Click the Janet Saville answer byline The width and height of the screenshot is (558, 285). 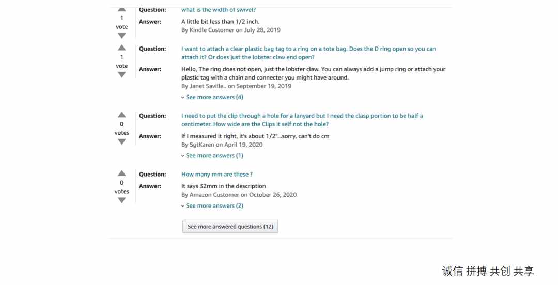236,86
